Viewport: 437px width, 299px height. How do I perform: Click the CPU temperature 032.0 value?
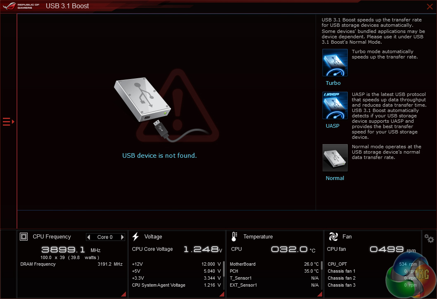point(289,249)
